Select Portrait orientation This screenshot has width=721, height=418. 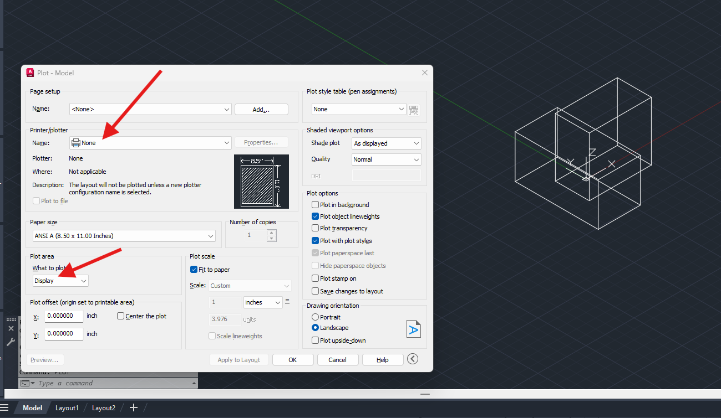point(315,317)
